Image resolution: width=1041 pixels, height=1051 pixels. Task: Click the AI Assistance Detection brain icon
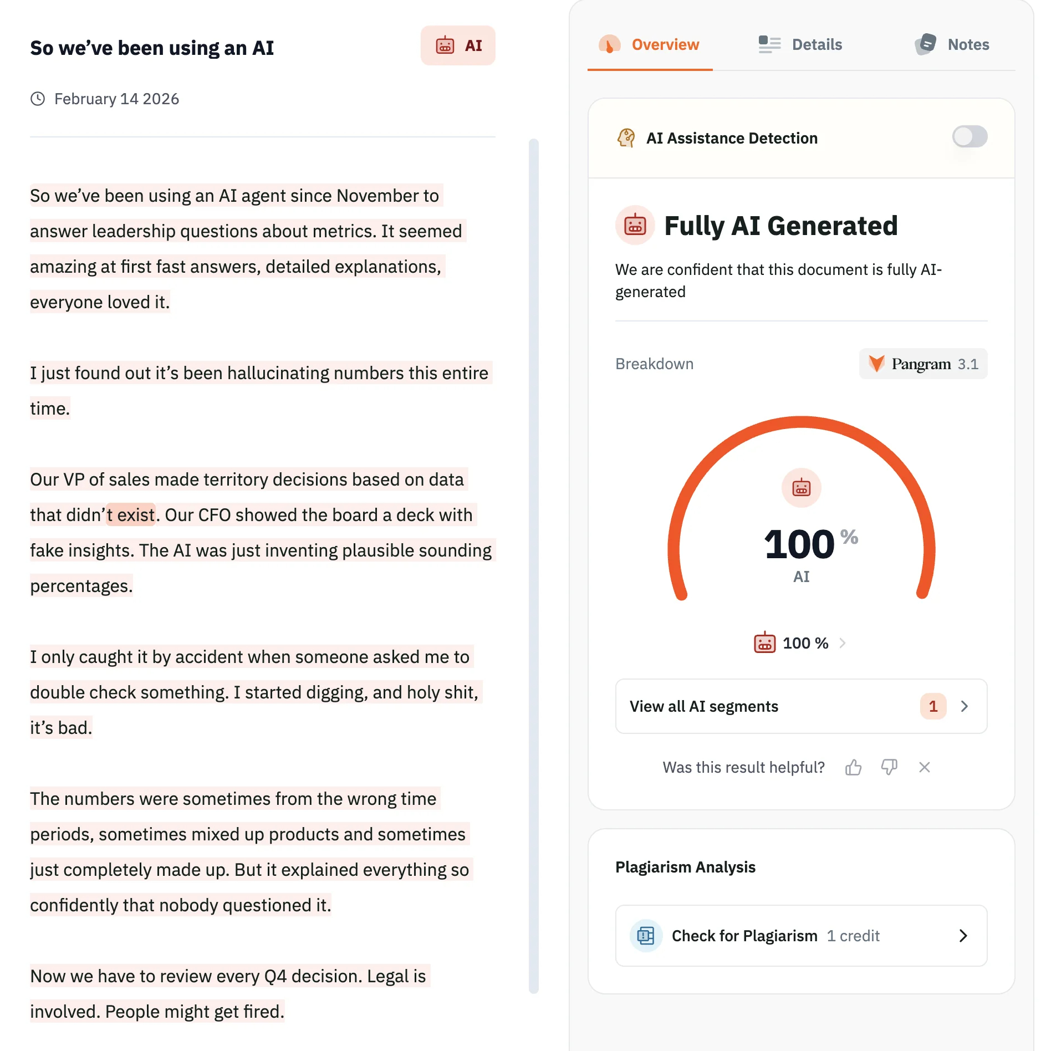pos(626,138)
